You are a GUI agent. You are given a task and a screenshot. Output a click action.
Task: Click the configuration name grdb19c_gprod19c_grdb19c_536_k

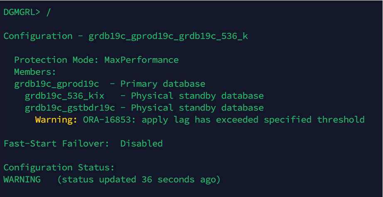click(x=168, y=36)
